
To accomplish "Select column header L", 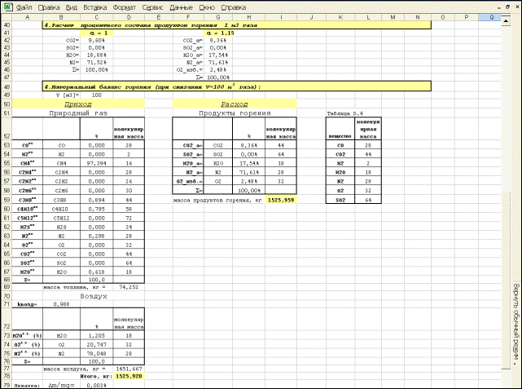I will (x=368, y=17).
